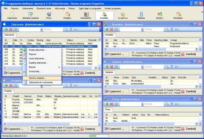
Task: Choose Duplikuj zdarzenie from context menu
Action: pos(42,63)
